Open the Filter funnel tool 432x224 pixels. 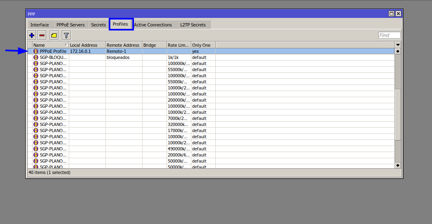pos(66,35)
